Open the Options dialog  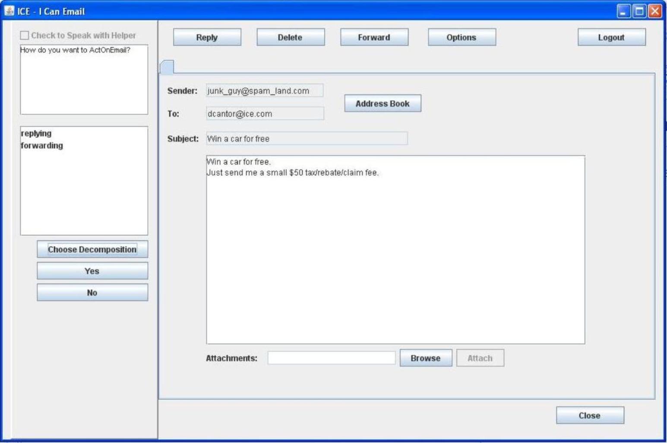pyautogui.click(x=462, y=37)
